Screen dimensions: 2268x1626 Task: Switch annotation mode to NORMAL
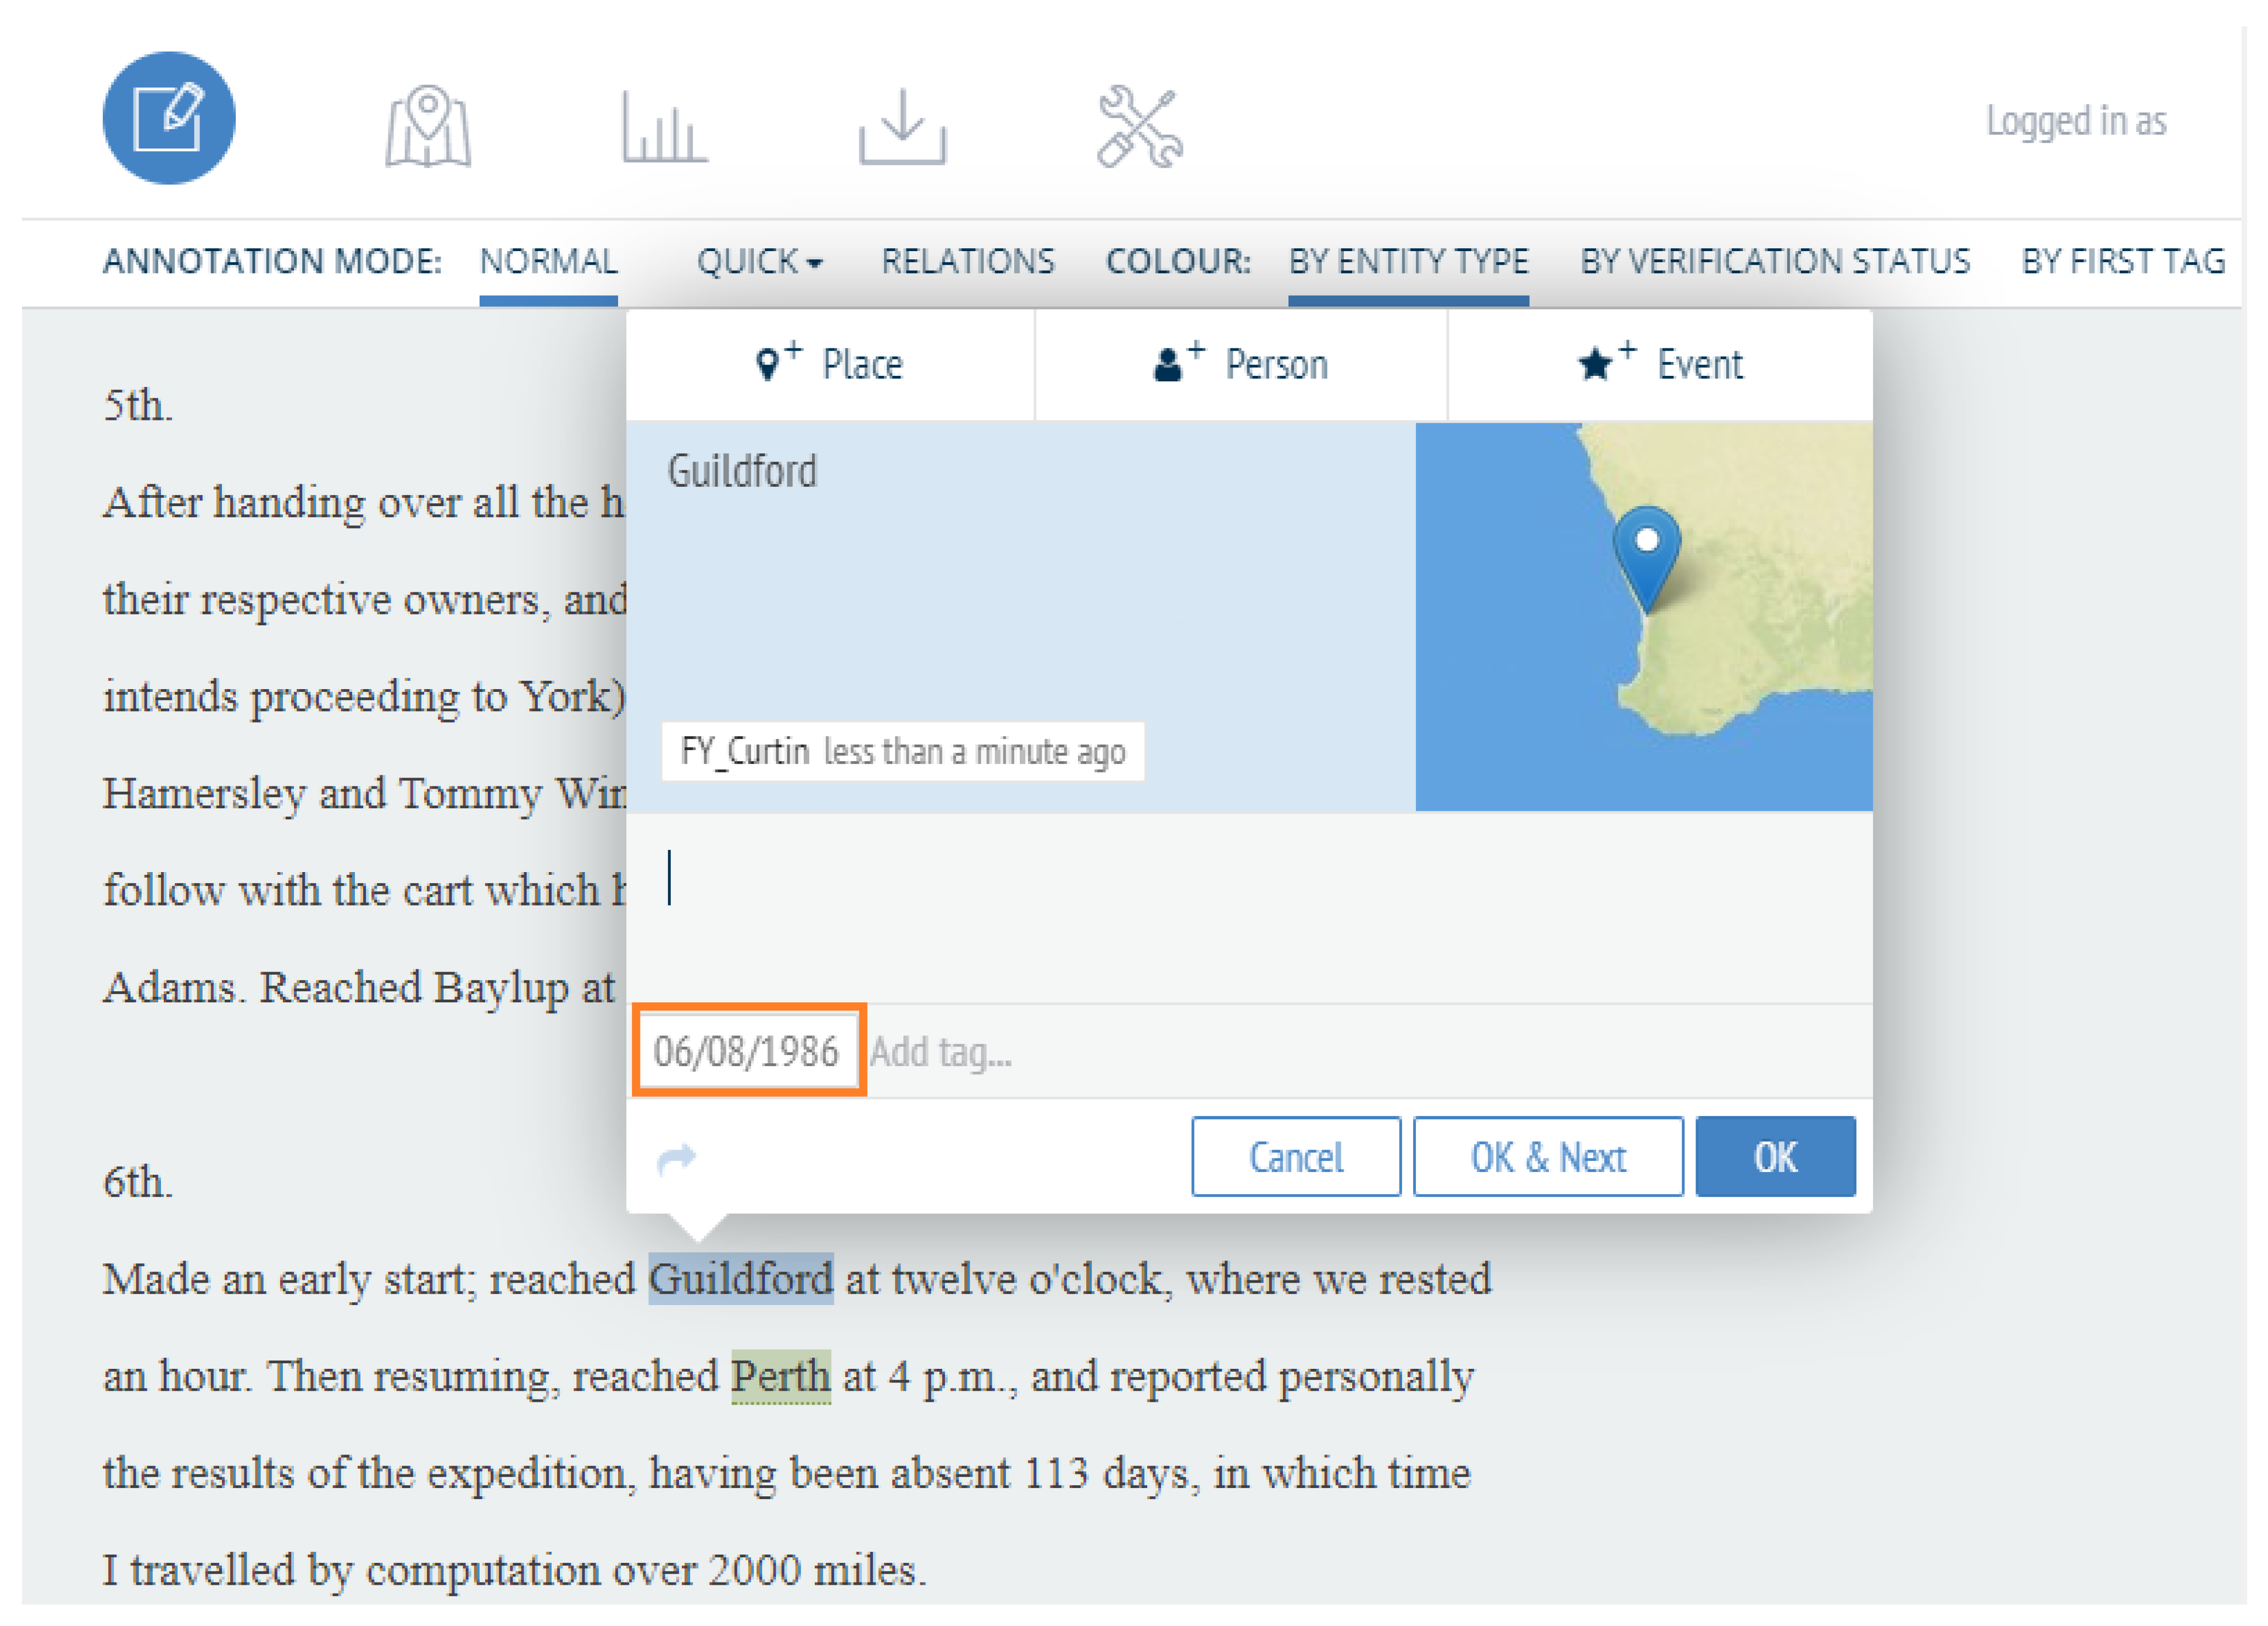click(x=548, y=261)
